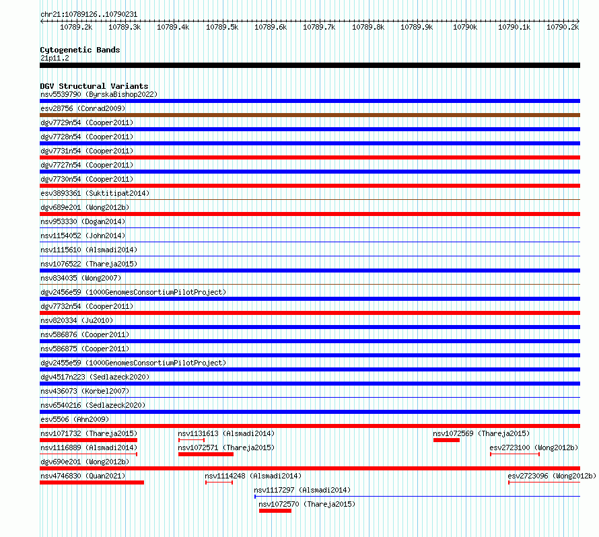Viewport: 599px width, 537px height.
Task: Open dgv7729n54 (Cooper2011) variant
Action: click(x=87, y=122)
